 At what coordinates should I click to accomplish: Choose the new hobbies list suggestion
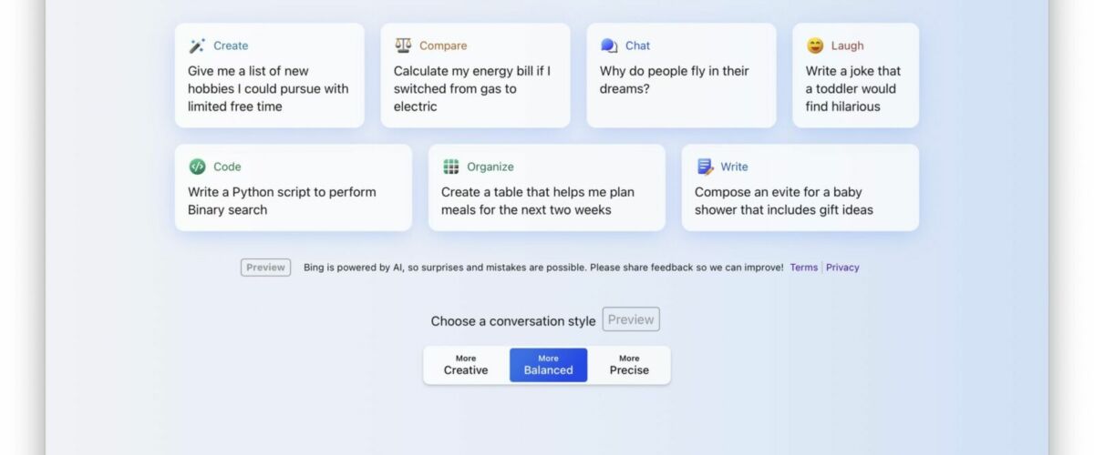[269, 76]
